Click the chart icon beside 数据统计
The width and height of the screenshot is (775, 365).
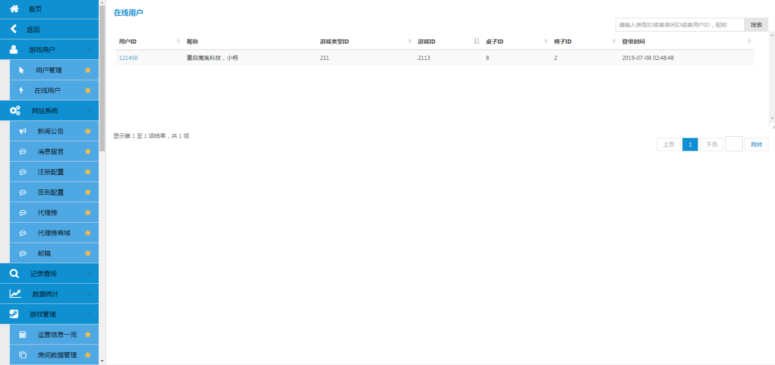[x=15, y=294]
